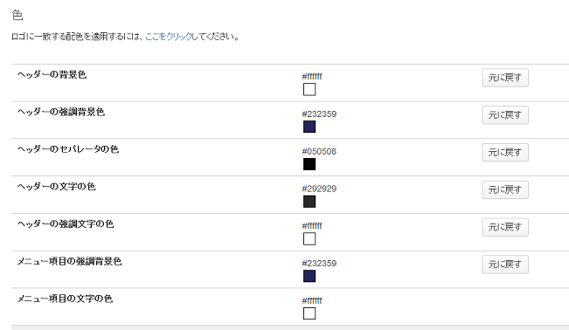This screenshot has height=330, width=569.
Task: Select the #232359 value for ヘッダーの強調背景色
Action: point(319,113)
